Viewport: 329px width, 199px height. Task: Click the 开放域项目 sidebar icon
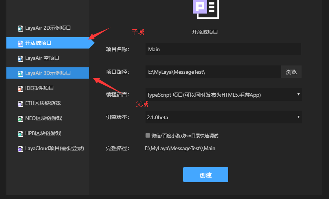[20, 44]
